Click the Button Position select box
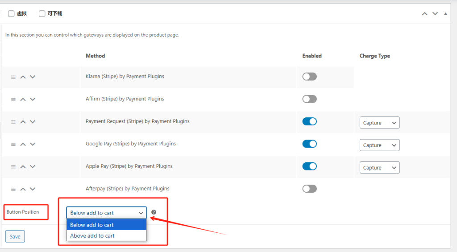 pyautogui.click(x=106, y=213)
